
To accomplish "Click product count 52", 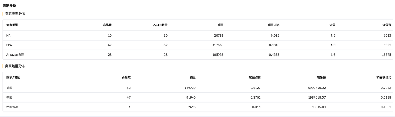I will coord(129,88).
